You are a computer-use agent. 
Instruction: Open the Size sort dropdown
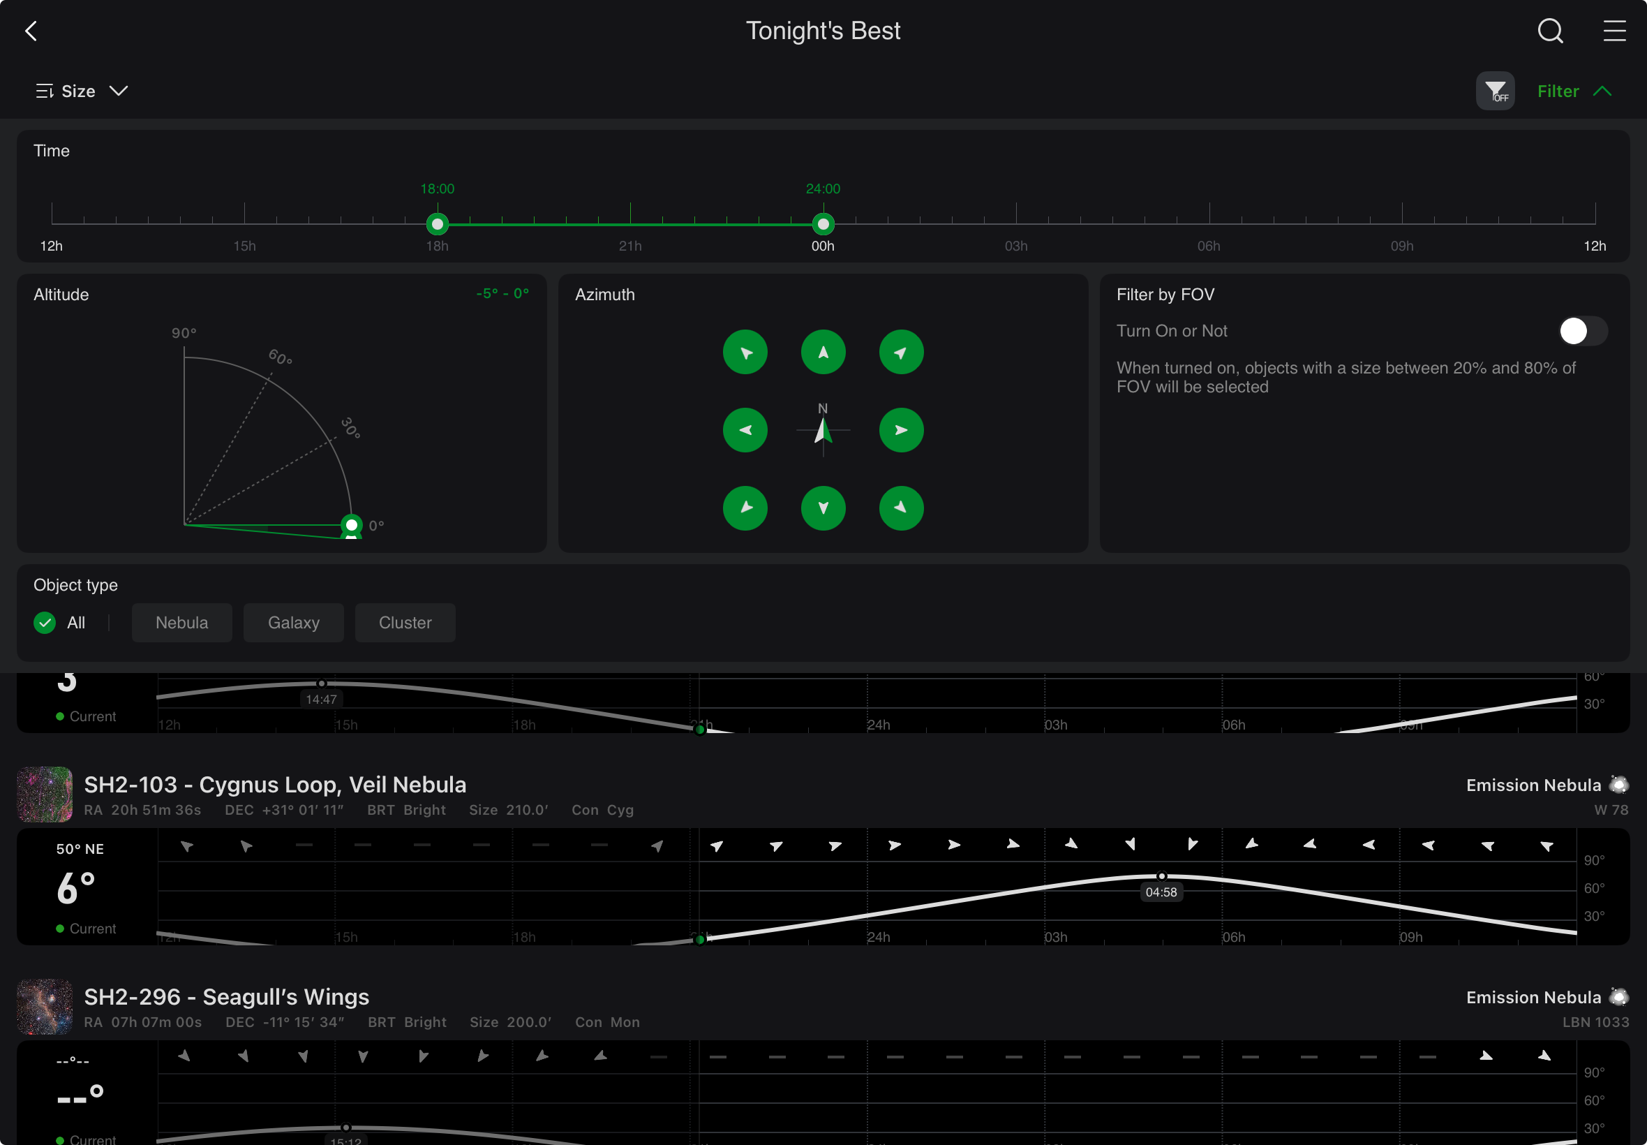point(82,91)
